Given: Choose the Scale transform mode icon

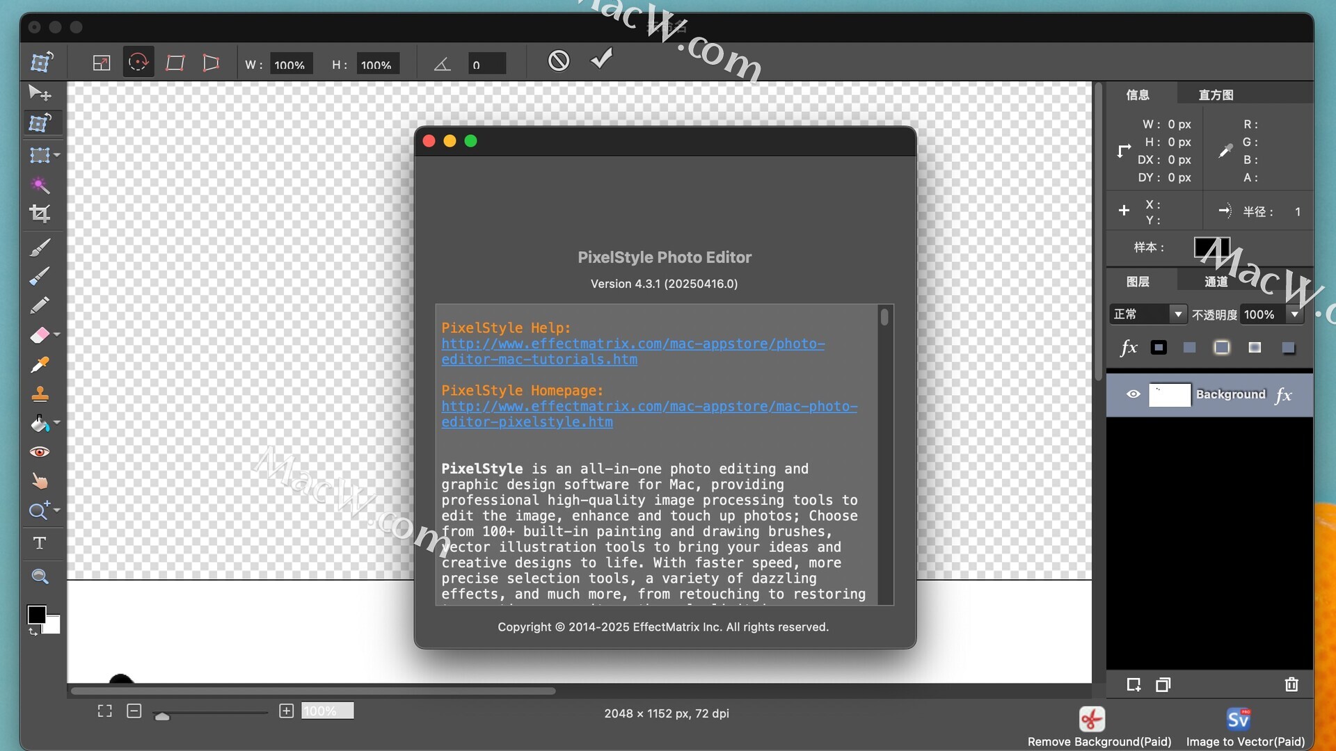Looking at the screenshot, I should (102, 63).
